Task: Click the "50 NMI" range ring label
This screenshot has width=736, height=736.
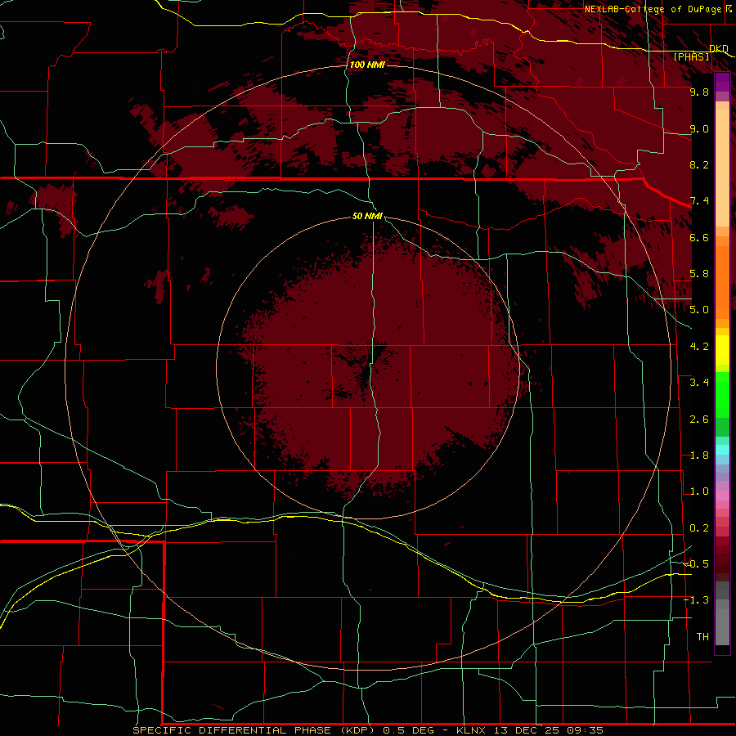Action: click(367, 216)
